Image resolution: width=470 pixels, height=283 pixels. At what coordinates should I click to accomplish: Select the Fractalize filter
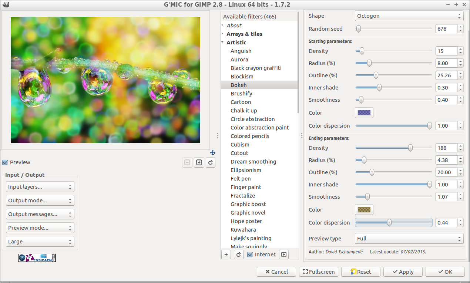(x=243, y=196)
